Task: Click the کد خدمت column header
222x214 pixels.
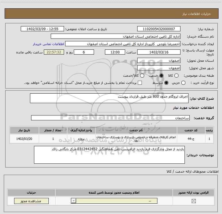Action: [191, 130]
